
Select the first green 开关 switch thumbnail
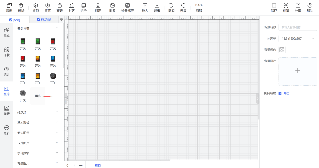pos(23,41)
